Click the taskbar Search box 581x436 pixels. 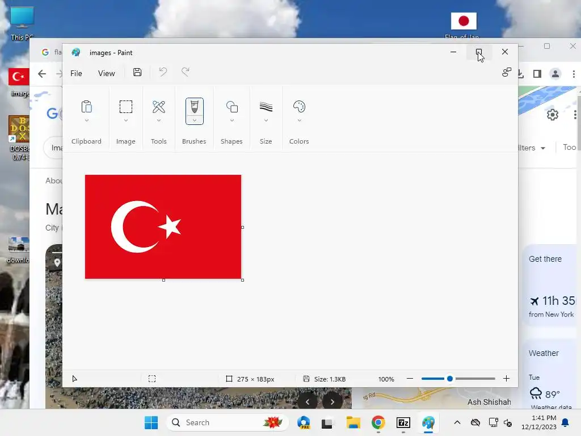(227, 422)
